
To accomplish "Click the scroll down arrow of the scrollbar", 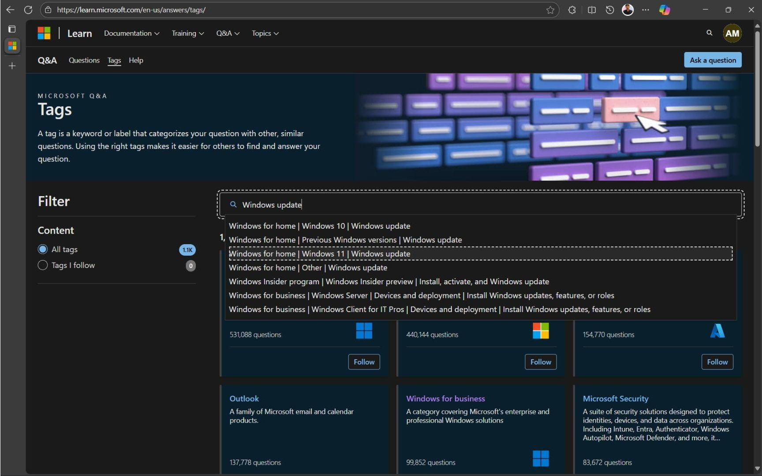I will coord(758,469).
